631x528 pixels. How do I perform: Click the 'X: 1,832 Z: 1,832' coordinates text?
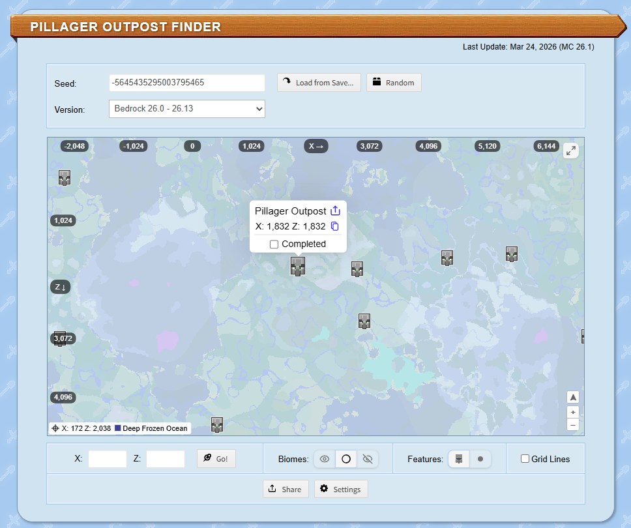pyautogui.click(x=290, y=226)
